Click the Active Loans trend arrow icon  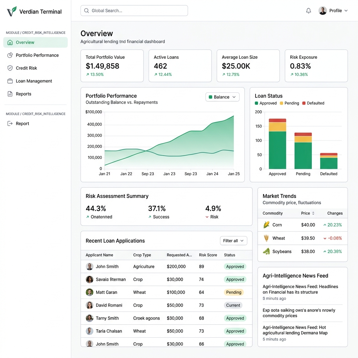(x=156, y=74)
